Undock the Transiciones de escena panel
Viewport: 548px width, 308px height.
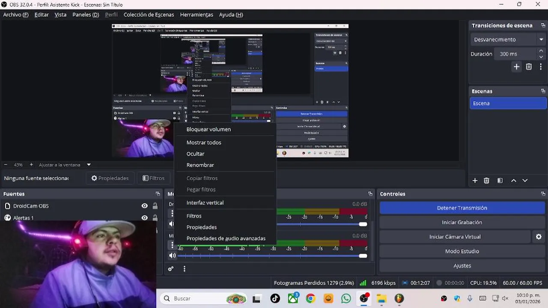pos(543,26)
